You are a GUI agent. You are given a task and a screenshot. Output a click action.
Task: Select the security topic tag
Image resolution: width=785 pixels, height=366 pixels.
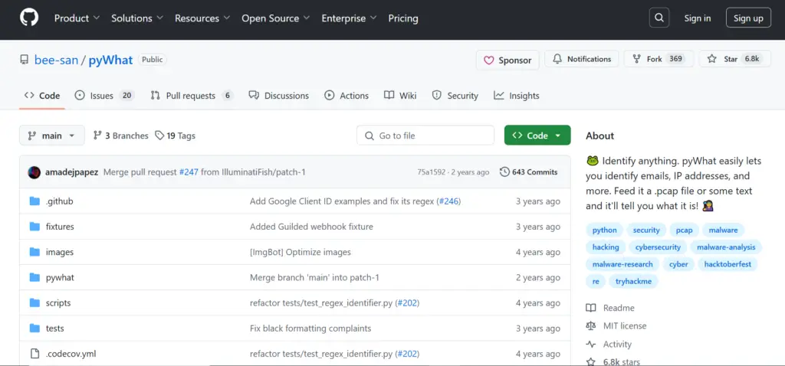[646, 230]
